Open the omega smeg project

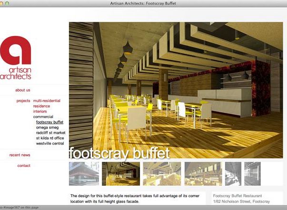click(48, 128)
